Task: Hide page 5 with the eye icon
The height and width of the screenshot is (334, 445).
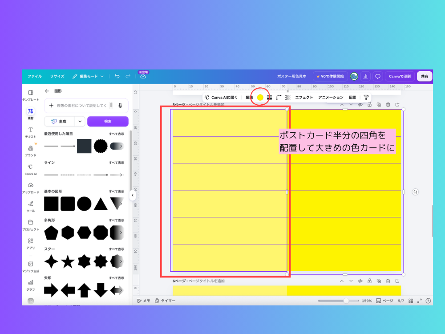Action: point(360,105)
